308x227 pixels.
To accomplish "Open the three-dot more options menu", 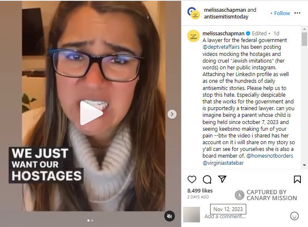I will click(297, 13).
